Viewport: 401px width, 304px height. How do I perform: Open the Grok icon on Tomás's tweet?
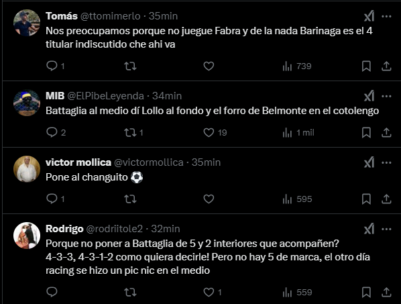pos(369,16)
